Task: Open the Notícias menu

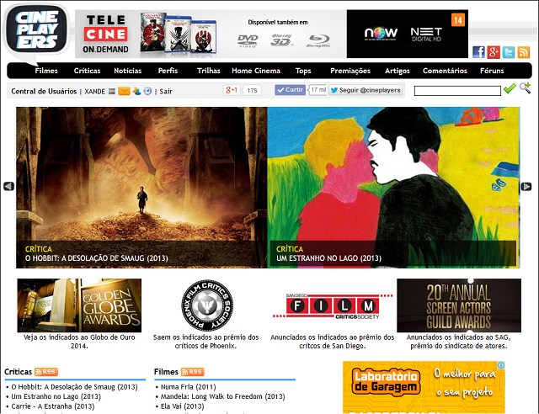Action: pos(127,71)
